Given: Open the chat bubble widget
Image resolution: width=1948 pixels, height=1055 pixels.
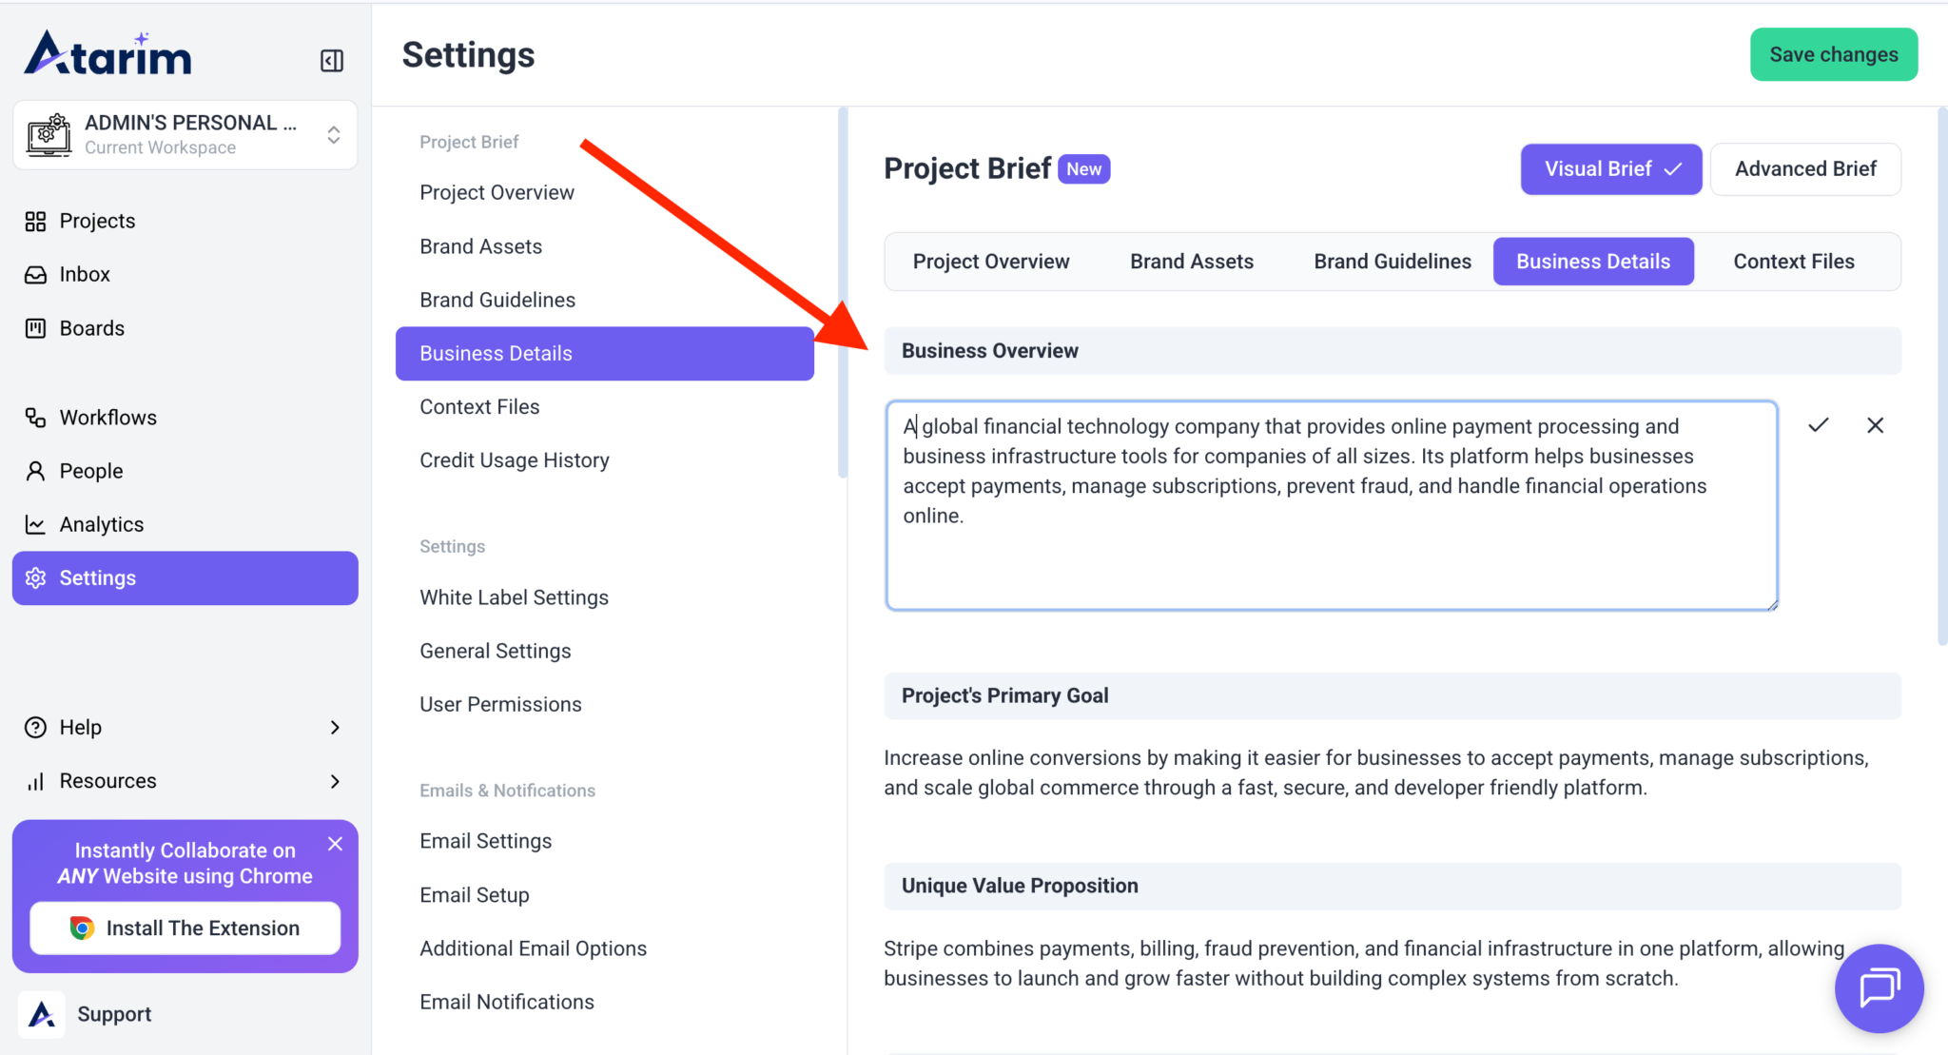Looking at the screenshot, I should tap(1879, 987).
